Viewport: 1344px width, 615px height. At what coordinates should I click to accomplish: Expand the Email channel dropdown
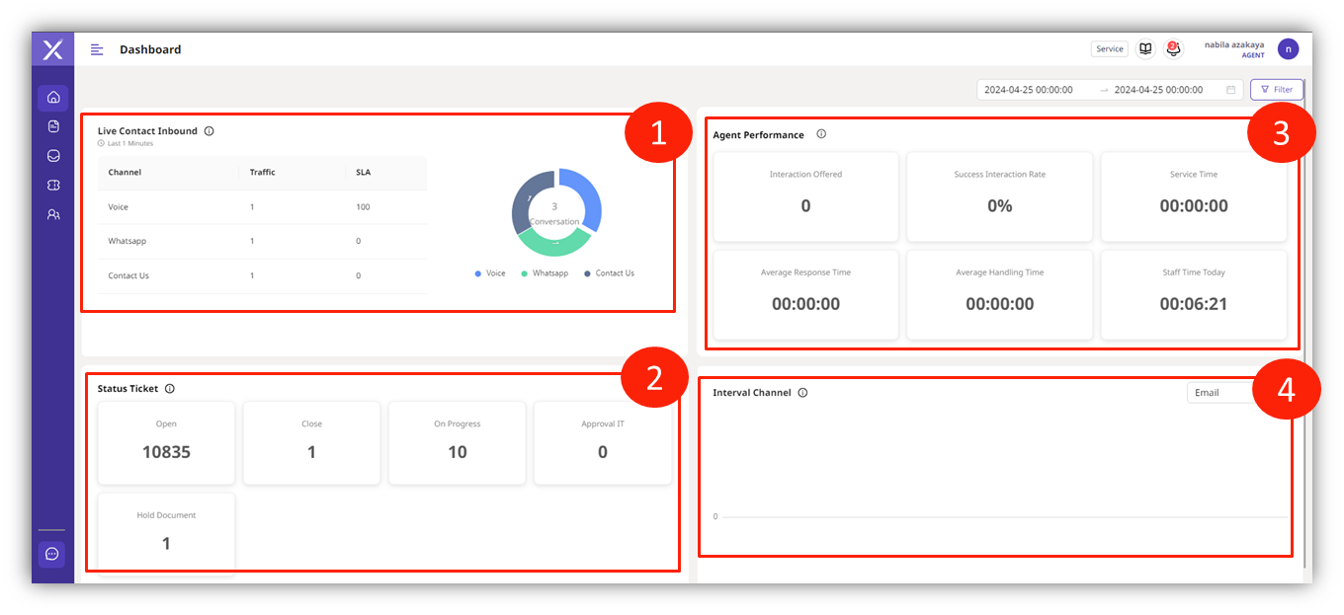1221,393
